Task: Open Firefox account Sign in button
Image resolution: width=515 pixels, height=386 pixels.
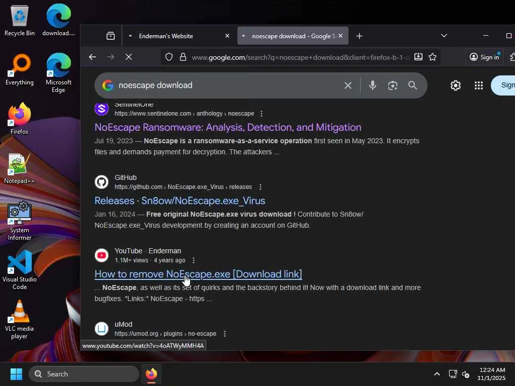Action: tap(484, 57)
